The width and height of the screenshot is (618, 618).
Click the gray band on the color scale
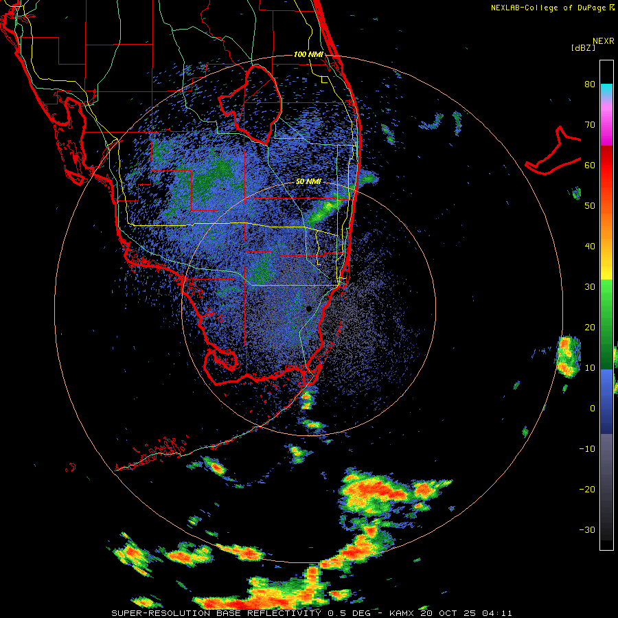[x=606, y=487]
